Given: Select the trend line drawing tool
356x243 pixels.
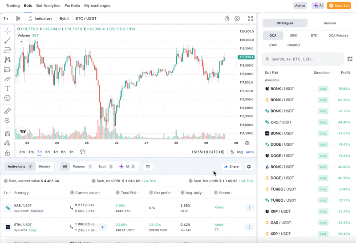Looking at the screenshot, I should (8, 41).
